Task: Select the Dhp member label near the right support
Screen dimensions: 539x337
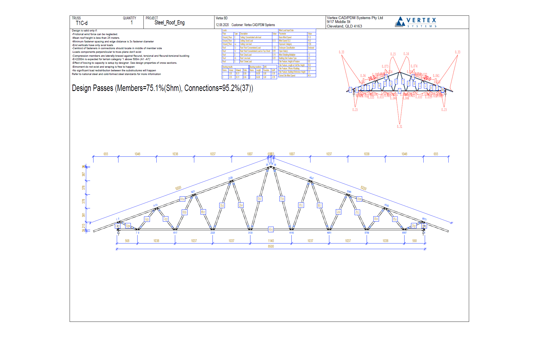Action: coord(414,226)
